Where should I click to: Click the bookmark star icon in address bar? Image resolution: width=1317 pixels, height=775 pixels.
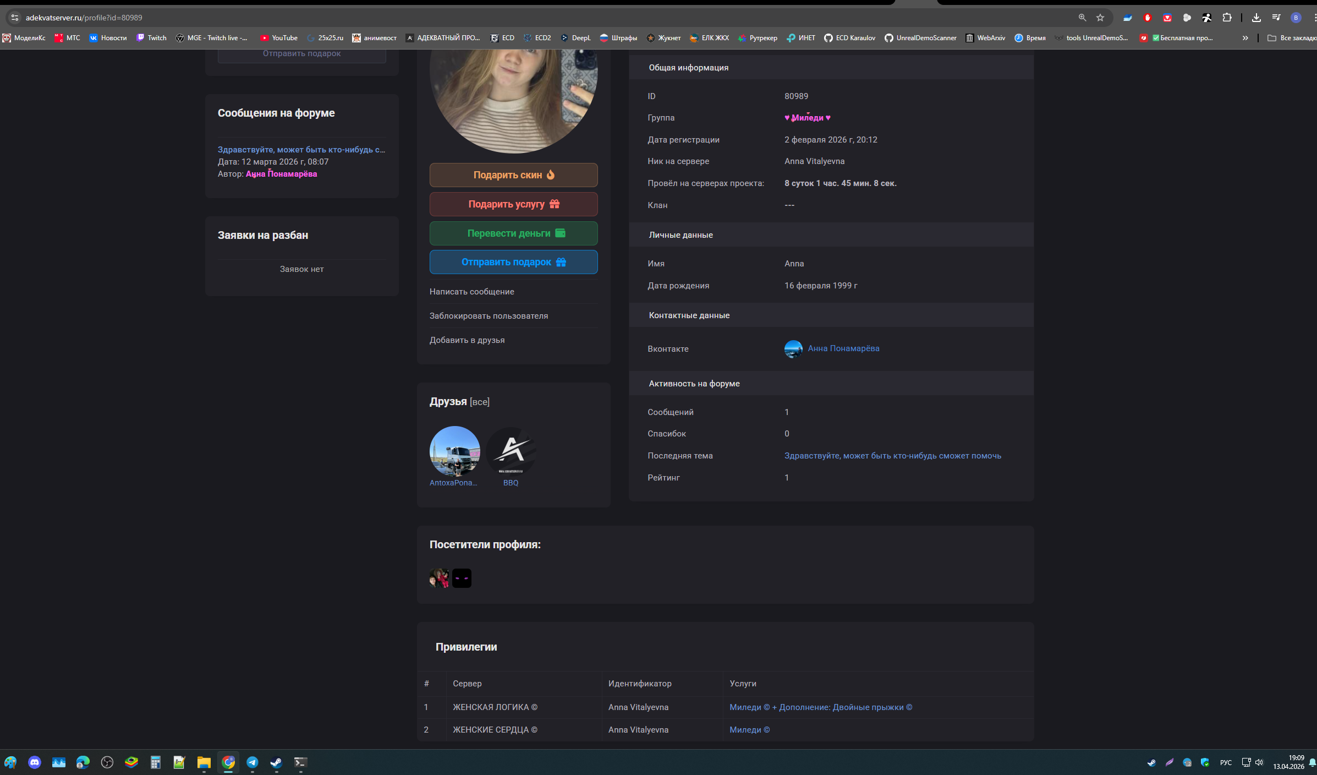[1100, 18]
